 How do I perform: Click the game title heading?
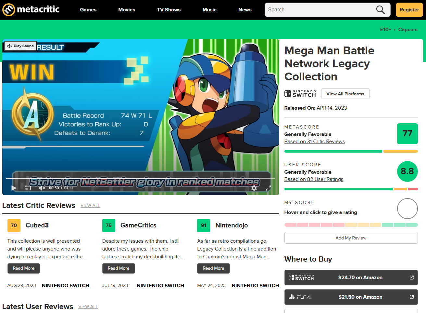pyautogui.click(x=329, y=64)
